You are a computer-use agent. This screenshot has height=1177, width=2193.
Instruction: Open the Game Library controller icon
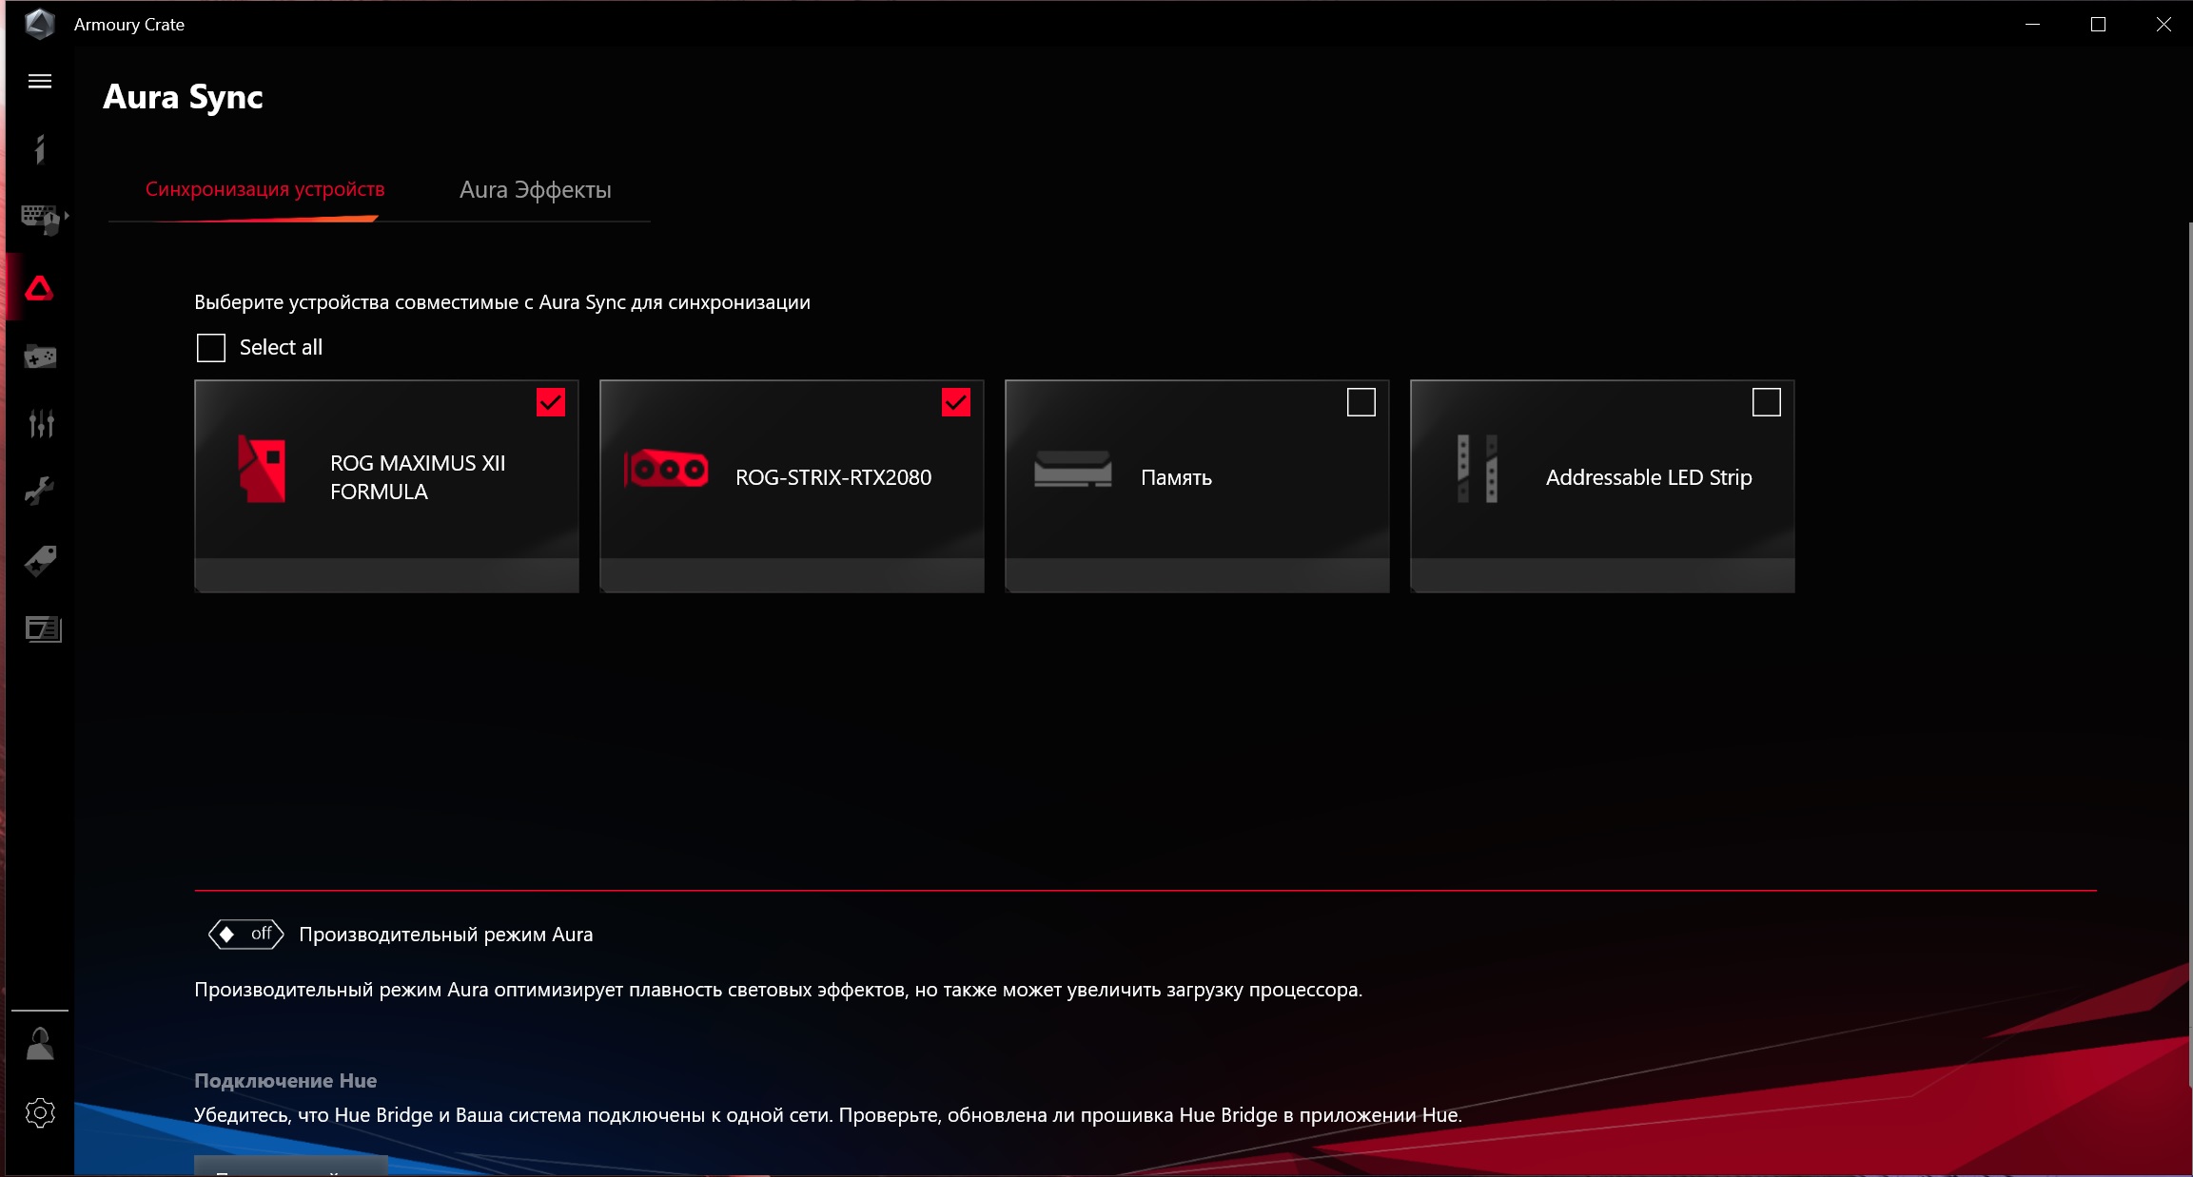pyautogui.click(x=40, y=357)
